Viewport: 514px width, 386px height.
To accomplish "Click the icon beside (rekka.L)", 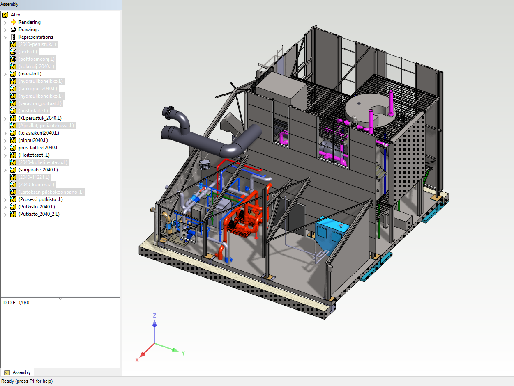I will [x=13, y=52].
